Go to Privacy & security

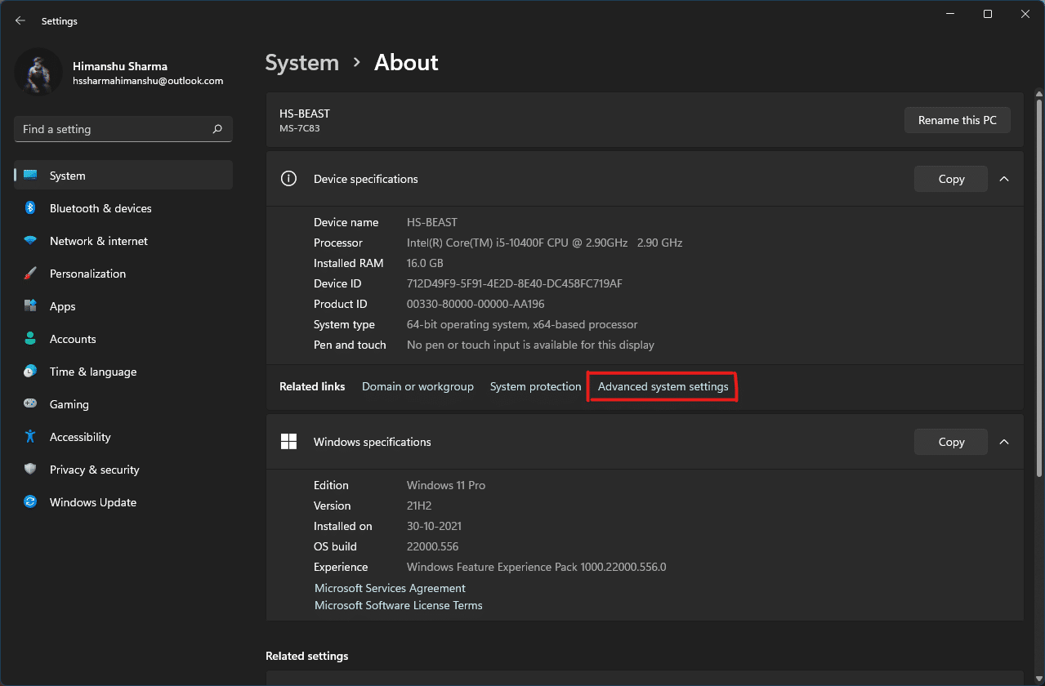point(123,470)
